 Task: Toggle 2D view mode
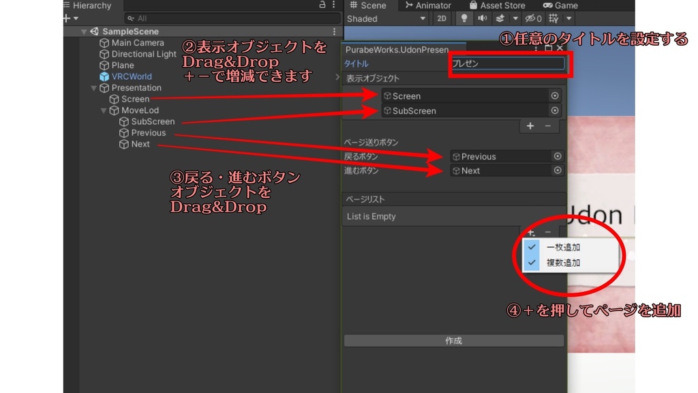[x=441, y=19]
